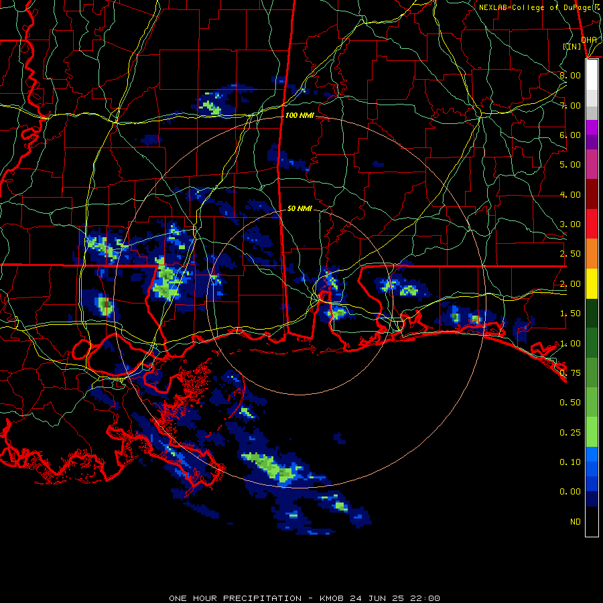Screen dimensions: 603x603
Task: Click the 0.10 legend value
Action: point(570,462)
